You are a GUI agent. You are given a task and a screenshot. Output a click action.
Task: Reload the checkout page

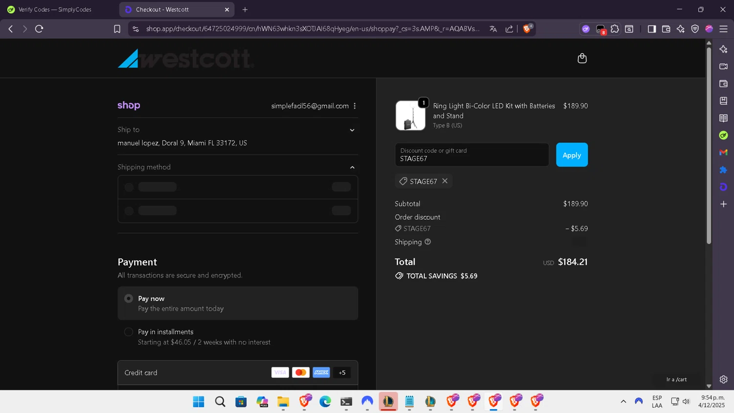pos(39,29)
